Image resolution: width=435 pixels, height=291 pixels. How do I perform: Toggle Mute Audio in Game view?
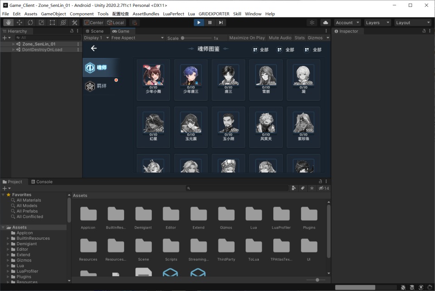(280, 38)
